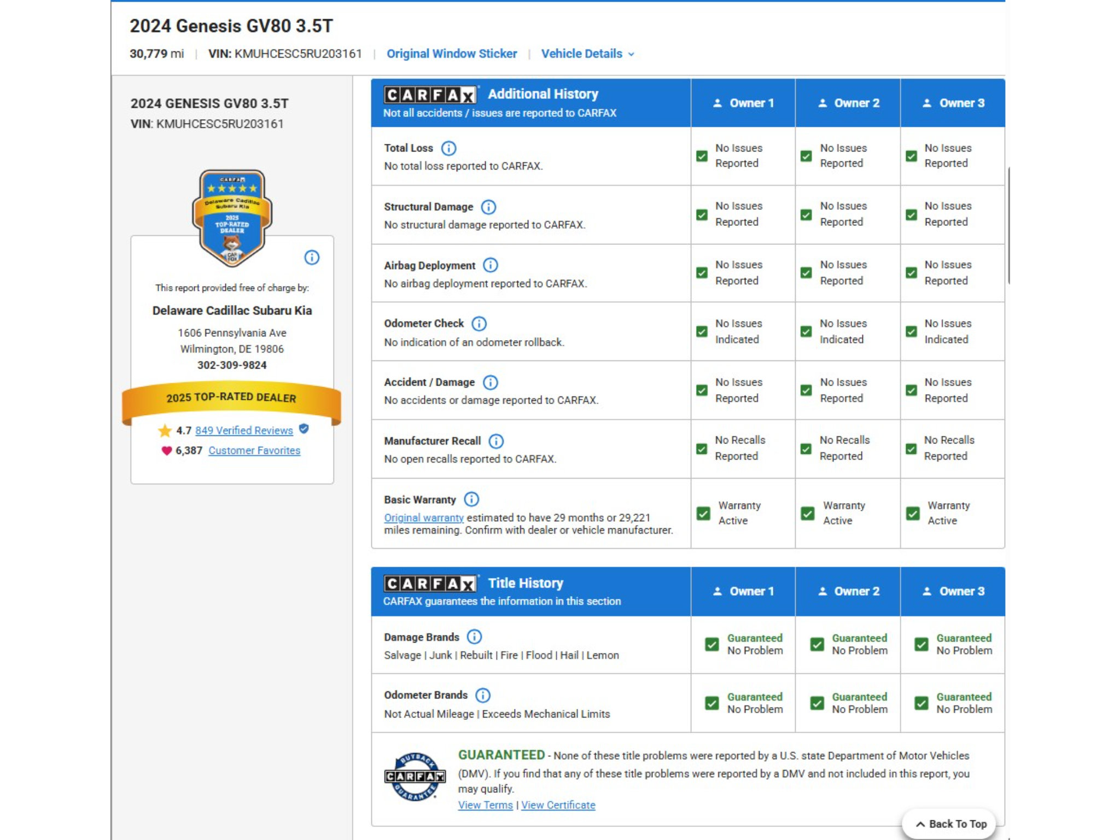
Task: Click Owner 3 Warranty Active checkmark
Action: point(913,514)
